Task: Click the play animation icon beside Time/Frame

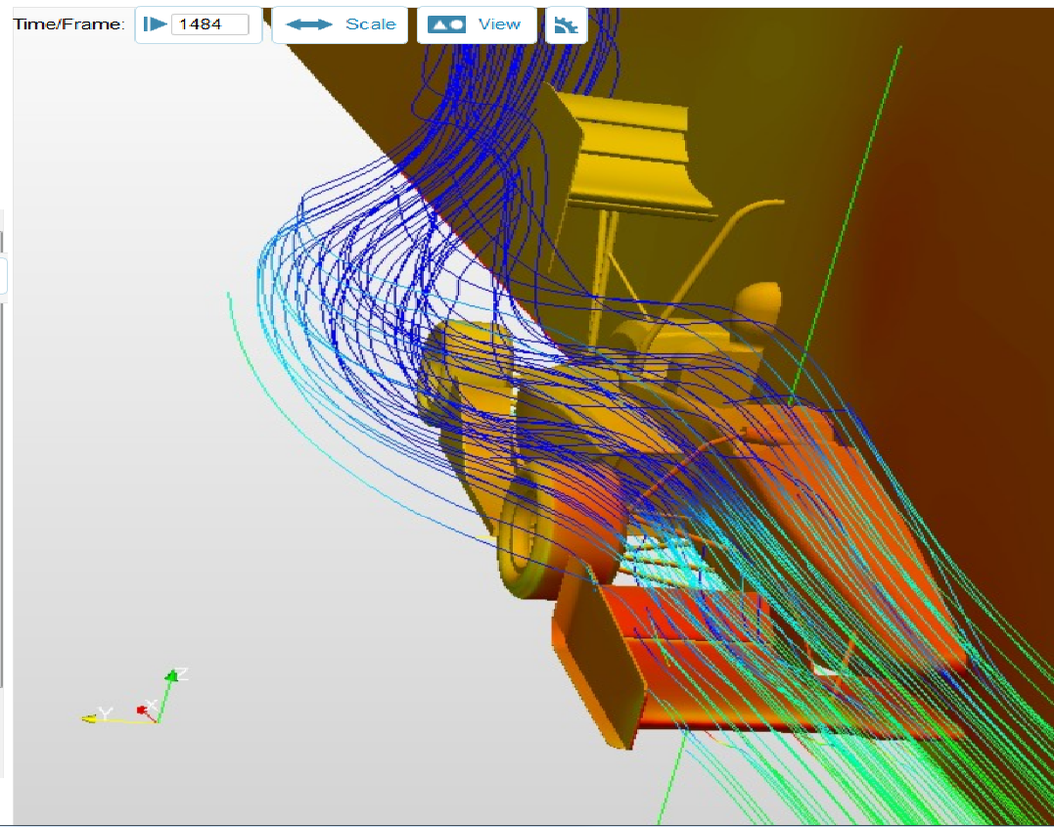Action: tap(155, 24)
